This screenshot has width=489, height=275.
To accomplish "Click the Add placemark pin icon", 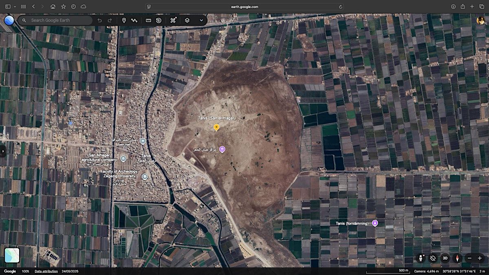I will [124, 20].
